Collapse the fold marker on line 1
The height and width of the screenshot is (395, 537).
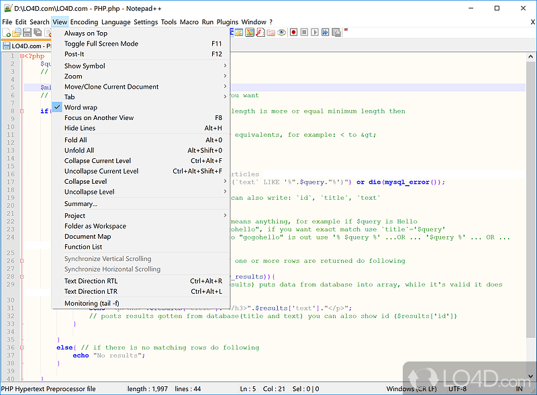point(22,56)
